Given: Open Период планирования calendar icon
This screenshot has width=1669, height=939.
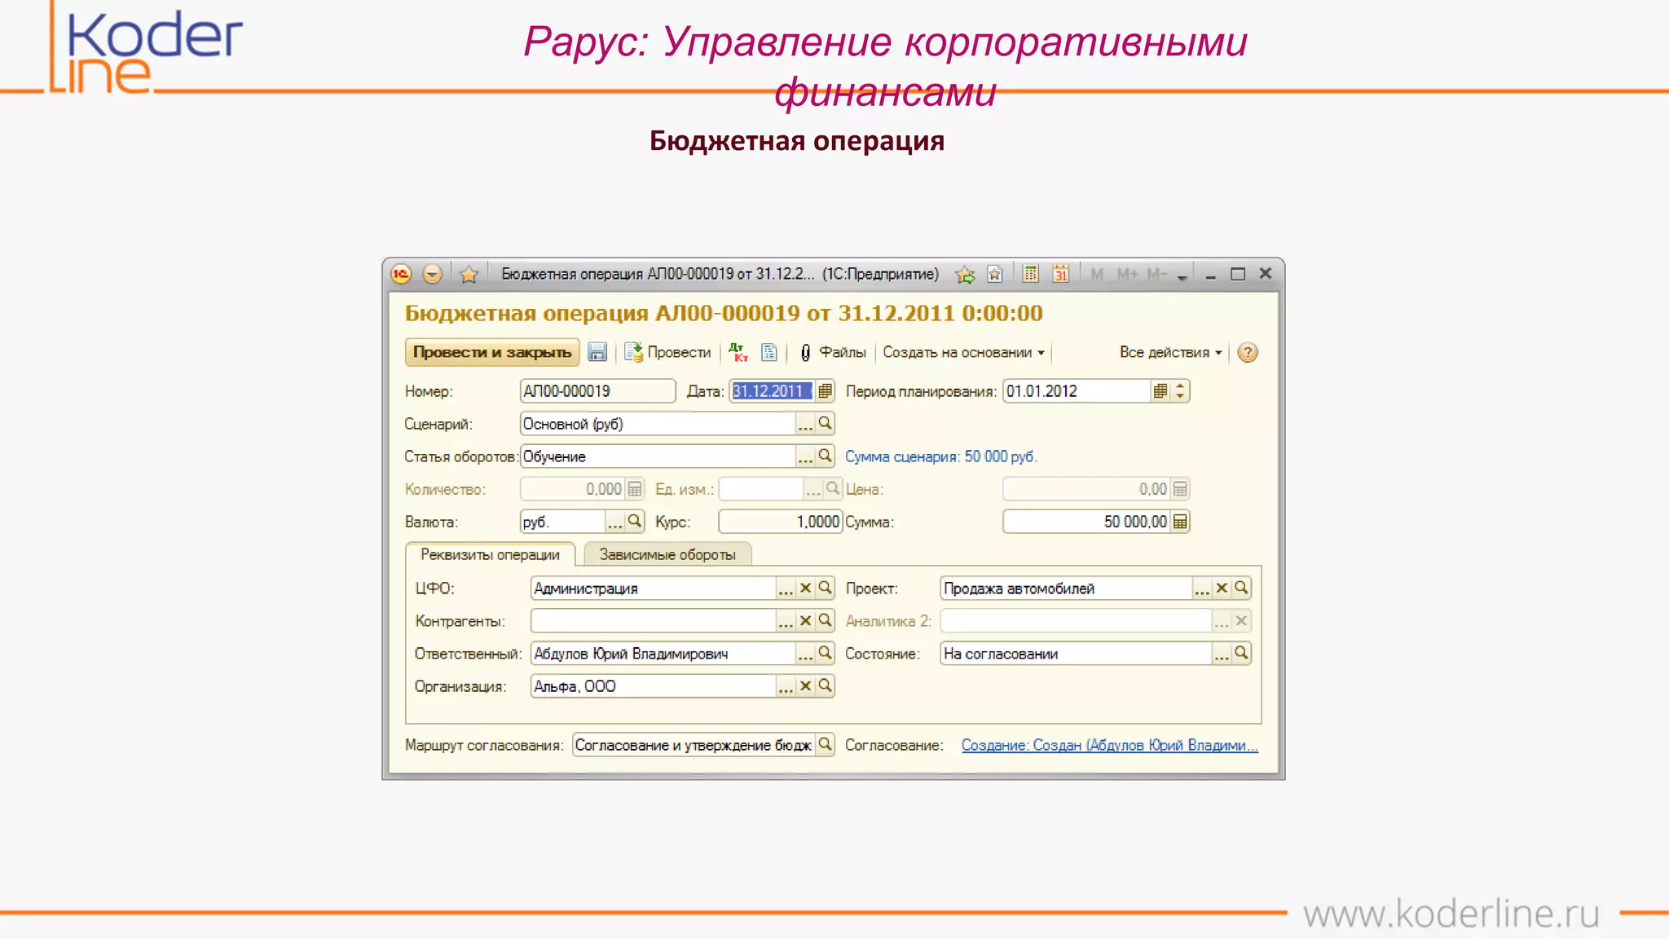Looking at the screenshot, I should pyautogui.click(x=1160, y=391).
